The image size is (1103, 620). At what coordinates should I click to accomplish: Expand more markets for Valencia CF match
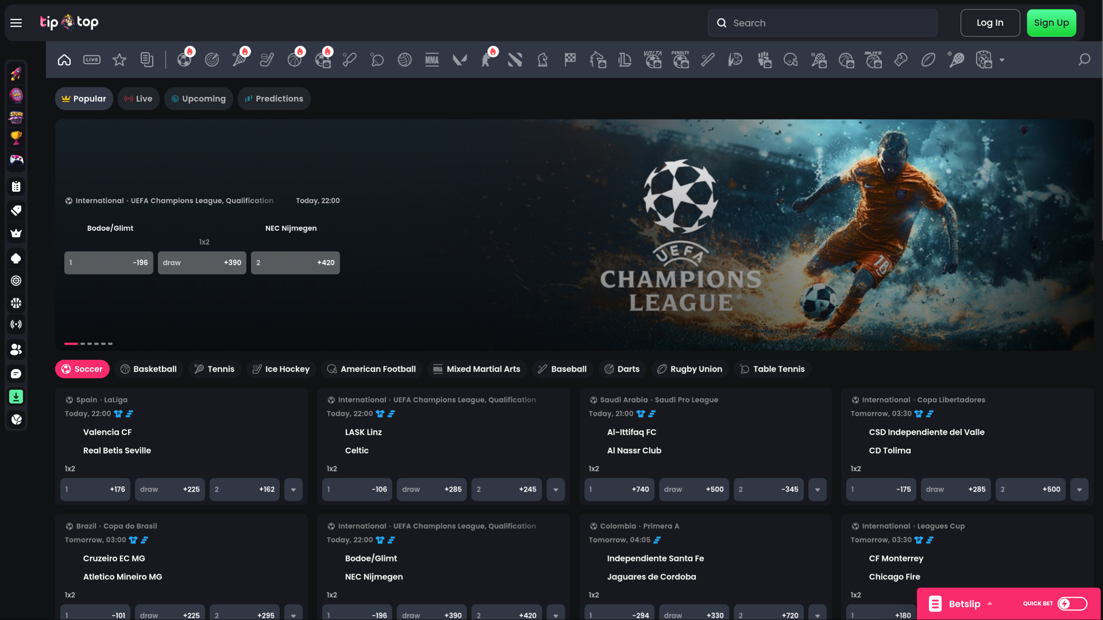pyautogui.click(x=294, y=490)
